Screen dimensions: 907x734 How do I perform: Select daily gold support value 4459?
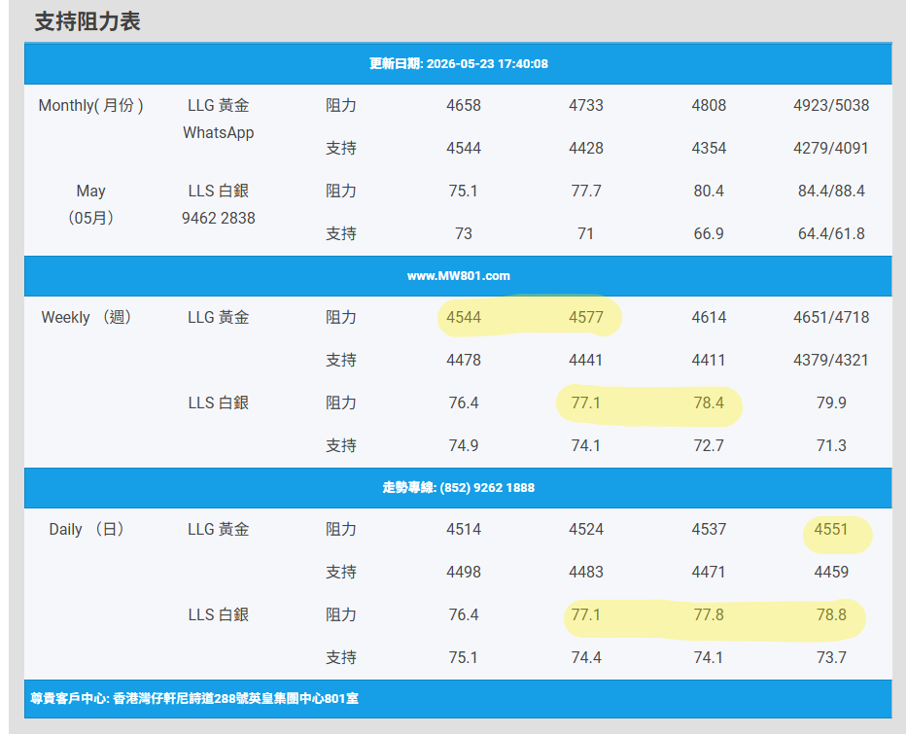point(831,572)
